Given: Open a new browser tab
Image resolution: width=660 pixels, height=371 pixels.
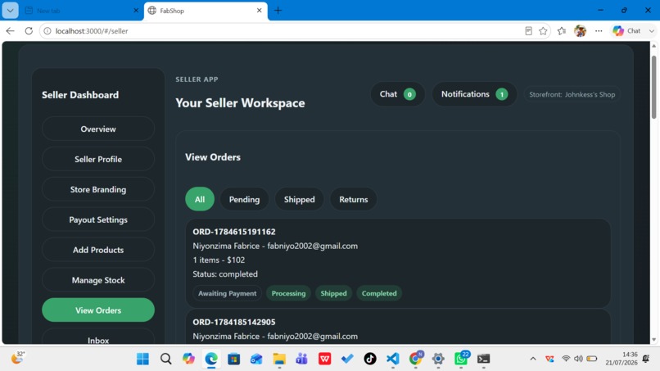Looking at the screenshot, I should click(278, 11).
